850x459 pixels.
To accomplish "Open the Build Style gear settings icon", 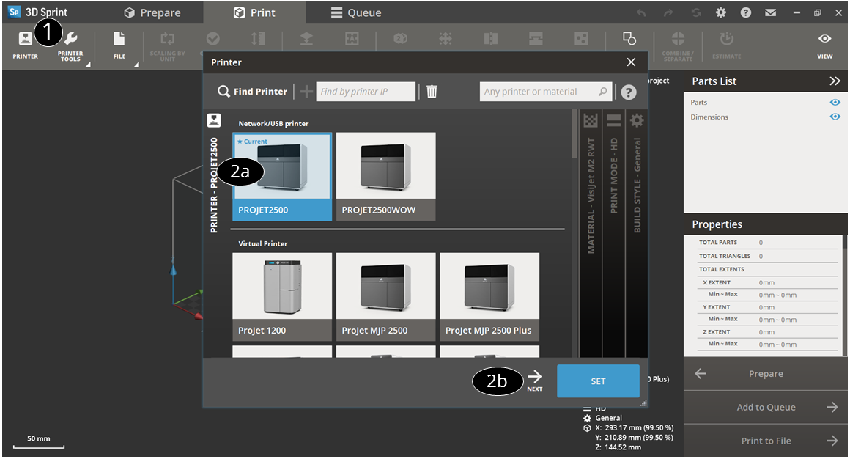I will click(637, 120).
